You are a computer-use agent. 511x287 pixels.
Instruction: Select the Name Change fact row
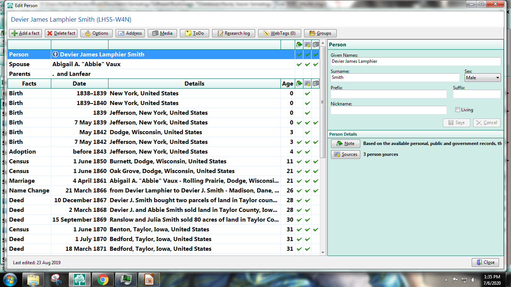(150, 190)
